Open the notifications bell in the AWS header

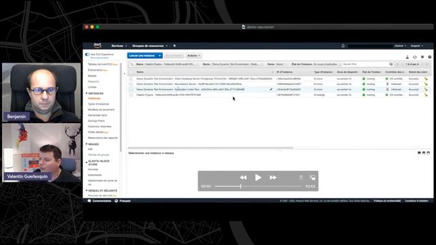[x=343, y=46]
